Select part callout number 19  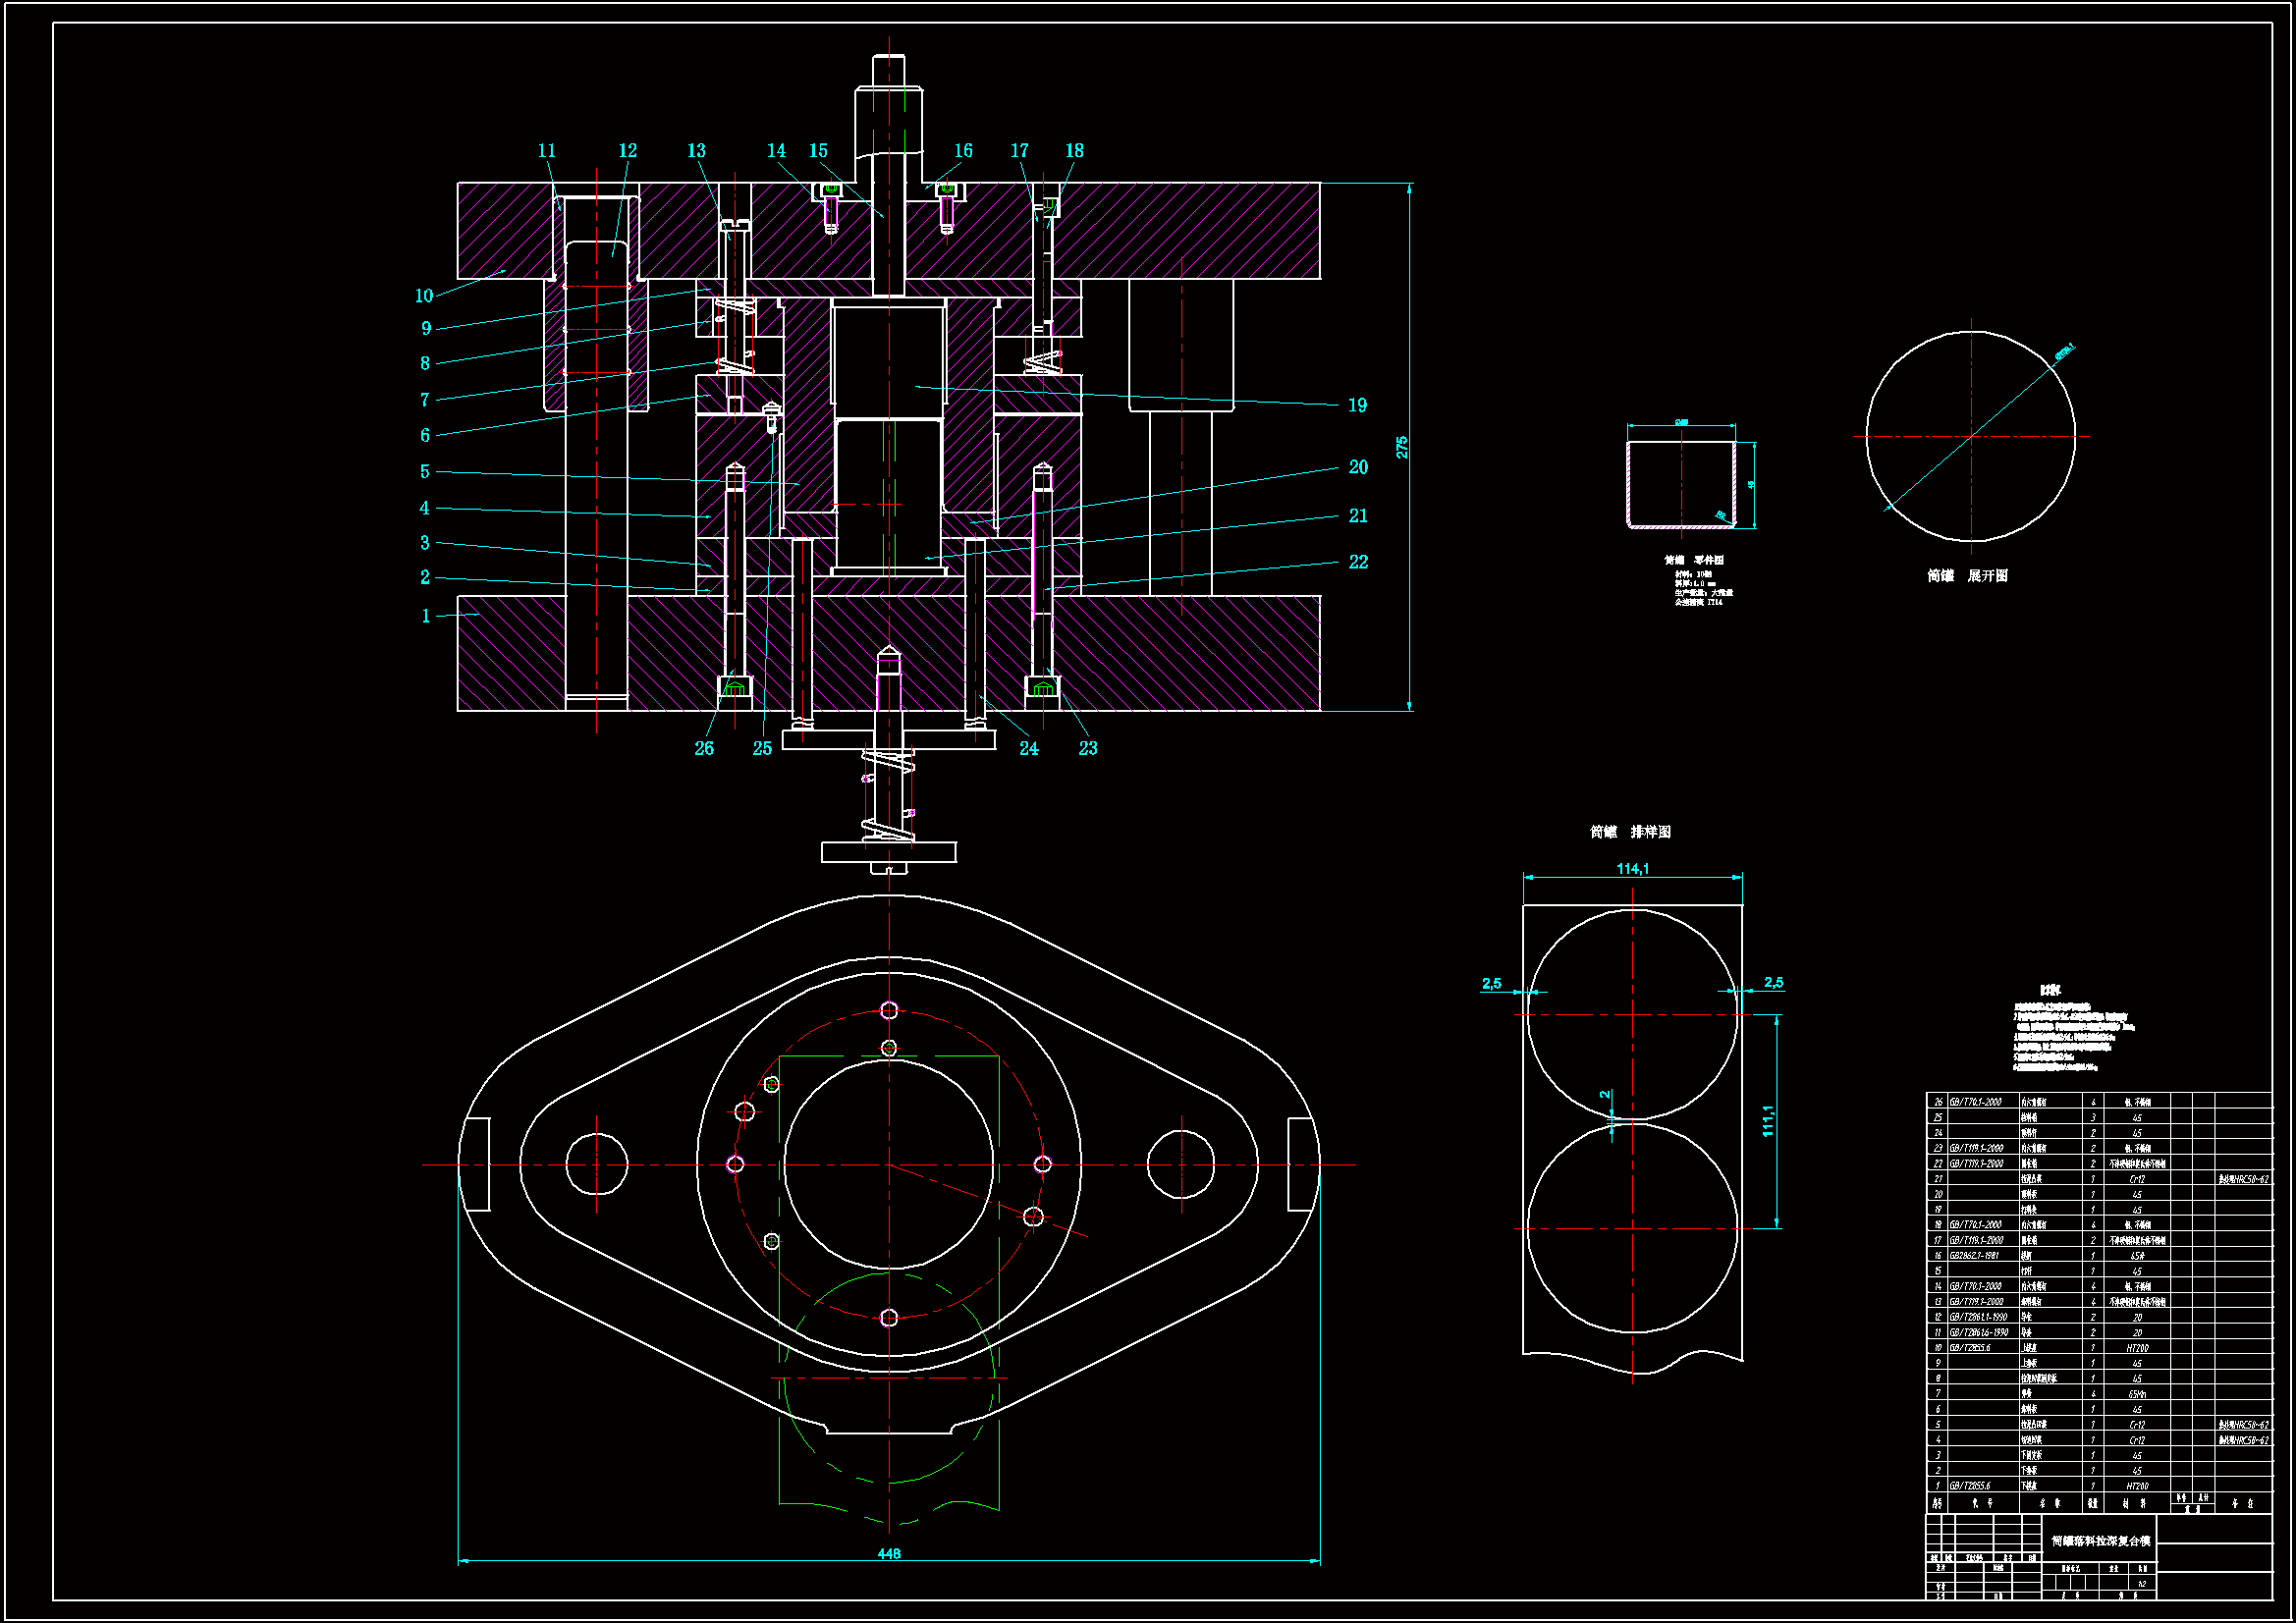(x=1357, y=405)
